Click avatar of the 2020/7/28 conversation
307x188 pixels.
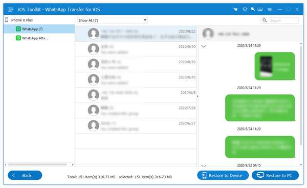click(94, 111)
